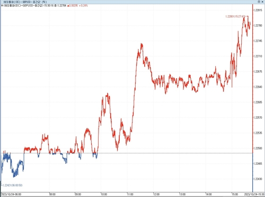Screen dimensions: 265x197
Task: Click the chart window title text
Action: 25,2
